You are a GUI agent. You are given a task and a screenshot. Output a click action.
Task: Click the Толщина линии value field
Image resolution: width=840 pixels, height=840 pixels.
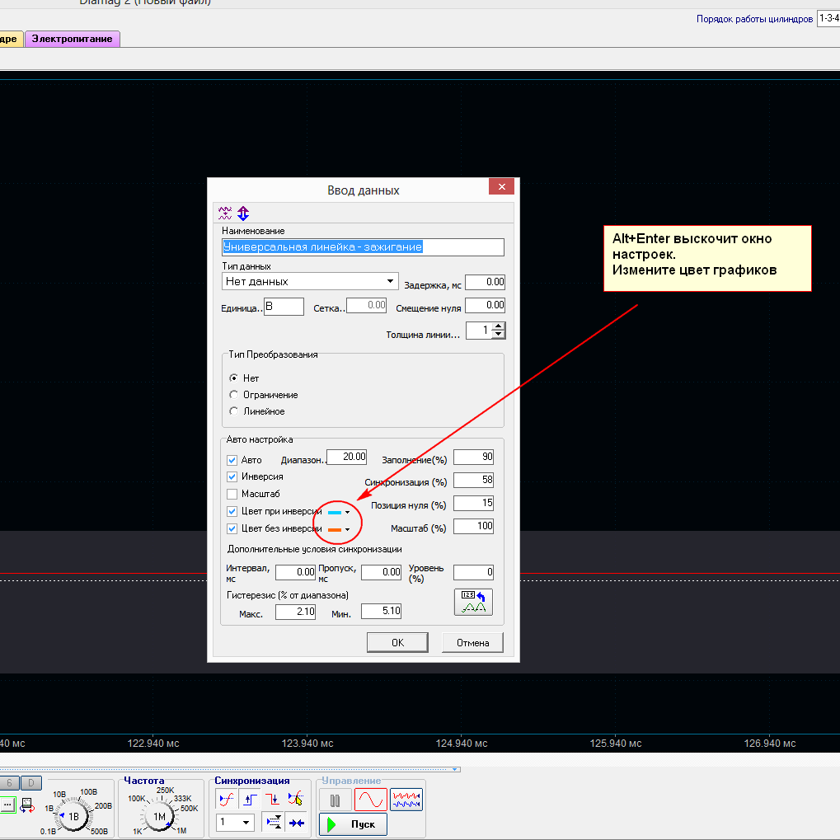click(x=480, y=331)
